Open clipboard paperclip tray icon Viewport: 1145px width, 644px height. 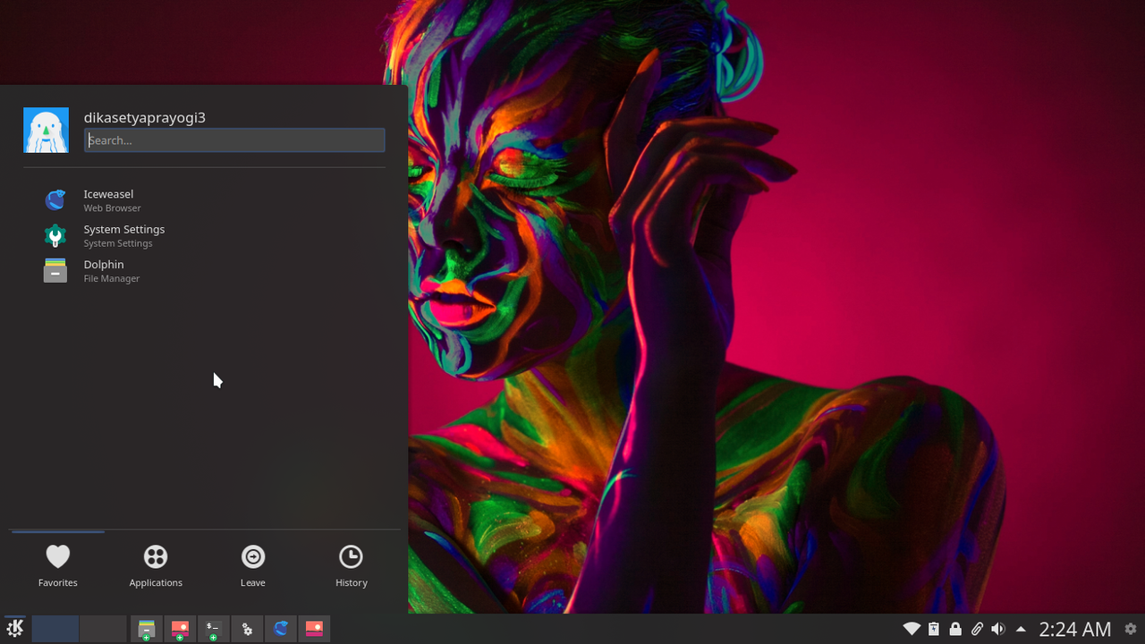coord(977,629)
